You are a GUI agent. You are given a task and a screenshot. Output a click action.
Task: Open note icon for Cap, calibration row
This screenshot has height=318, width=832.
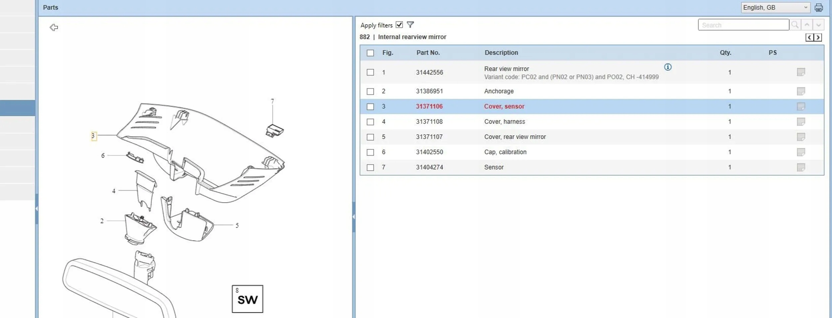tap(801, 152)
